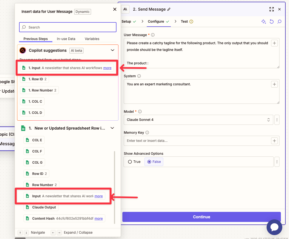Screen dimensions: 289x239
Task: Select the Content Hash field
Action: click(64, 218)
